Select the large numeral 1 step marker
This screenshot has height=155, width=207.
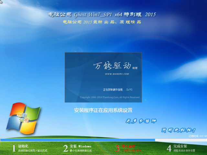click(x=14, y=148)
